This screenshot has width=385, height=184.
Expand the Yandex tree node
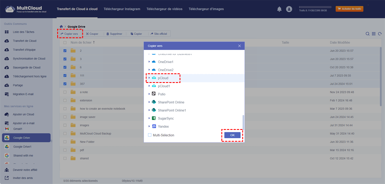pyautogui.click(x=149, y=127)
